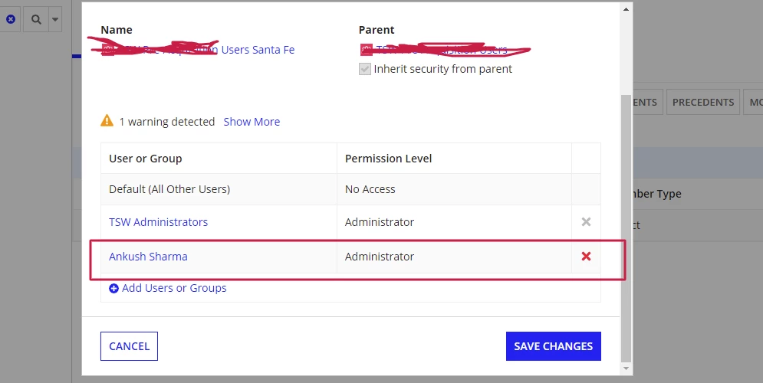Click the plus icon beside Add Users or Groups

[x=113, y=288]
